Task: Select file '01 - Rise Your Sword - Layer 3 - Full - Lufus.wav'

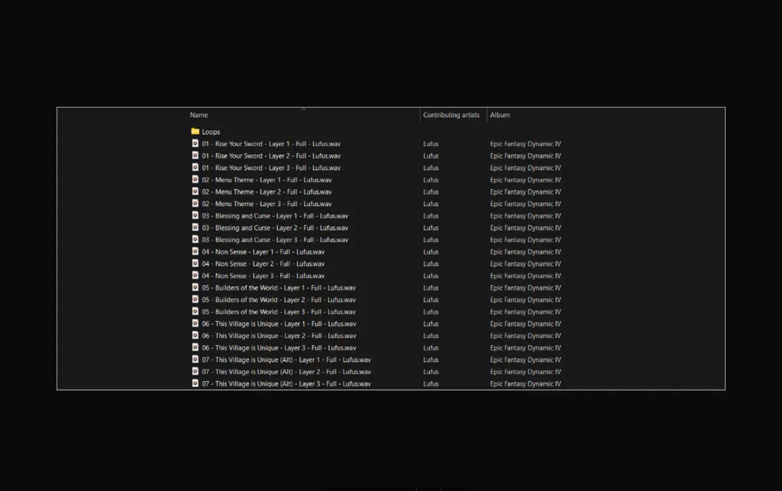Action: (x=271, y=168)
